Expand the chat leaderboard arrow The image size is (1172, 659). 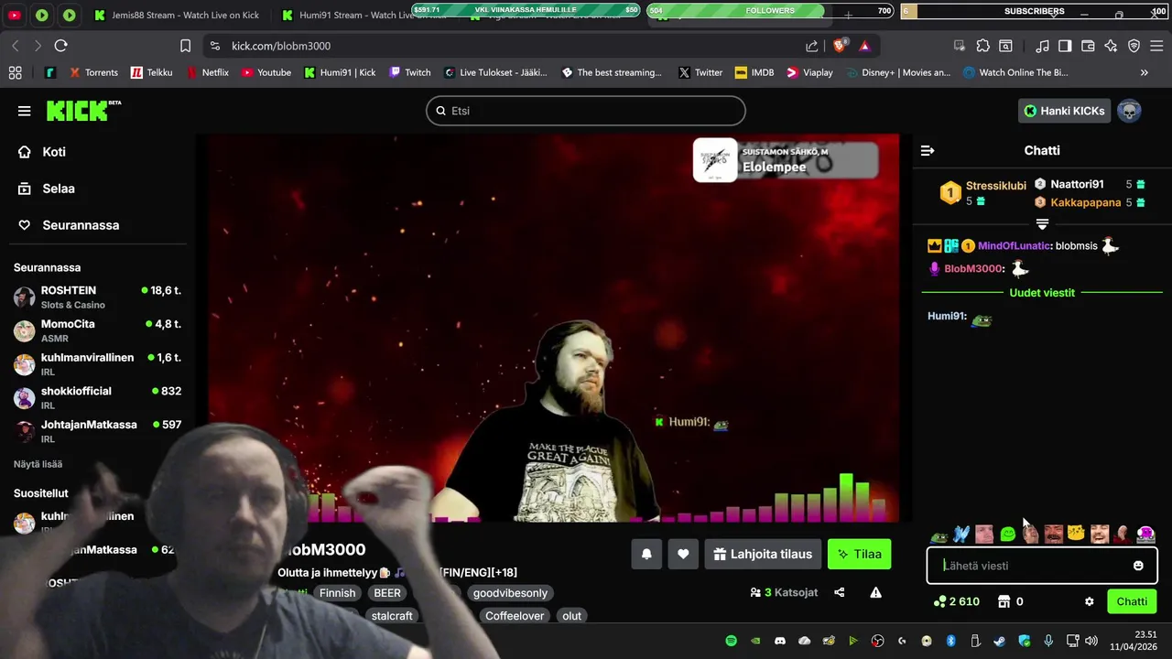tap(1042, 223)
